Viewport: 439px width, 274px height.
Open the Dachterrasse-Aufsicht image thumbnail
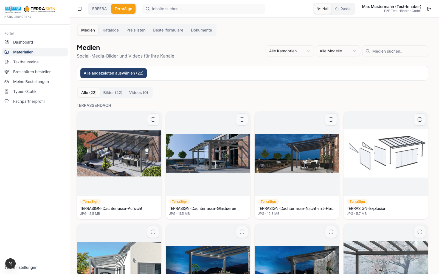point(119,153)
